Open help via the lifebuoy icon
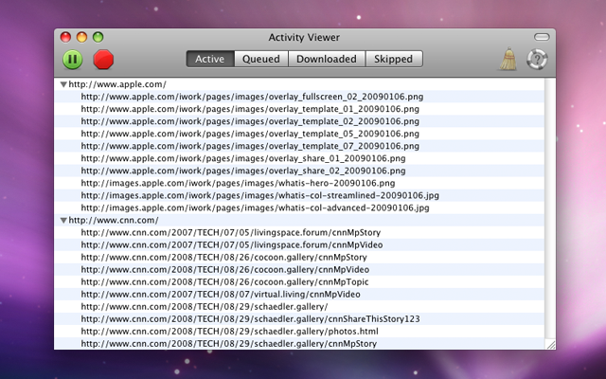 click(x=537, y=59)
